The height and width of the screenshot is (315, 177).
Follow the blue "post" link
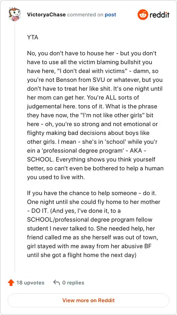point(110,15)
